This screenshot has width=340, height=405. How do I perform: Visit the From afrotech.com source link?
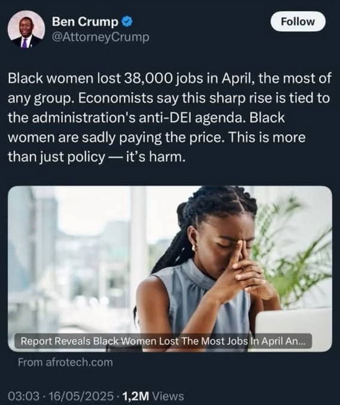click(65, 363)
